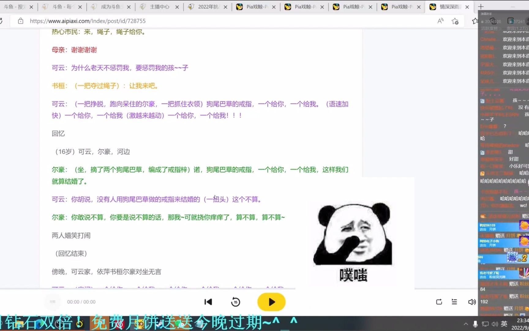529x331 pixels.
Task: Mute the player volume speaker icon
Action: 472,302
